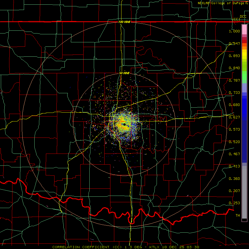Screen dimensions: 249x249
Task: Click the 1.000 value on color scale
Action: (x=234, y=31)
